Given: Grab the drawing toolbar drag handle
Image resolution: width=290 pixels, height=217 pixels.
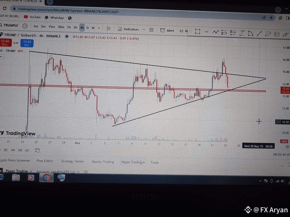Looking at the screenshot, I should (190, 31).
